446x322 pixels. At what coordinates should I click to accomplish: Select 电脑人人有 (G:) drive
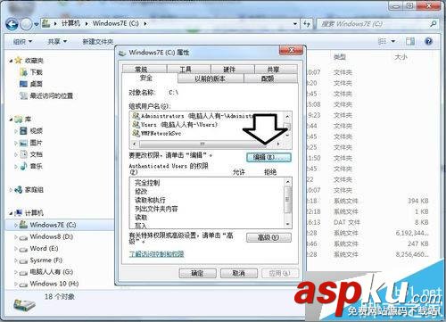(52, 272)
